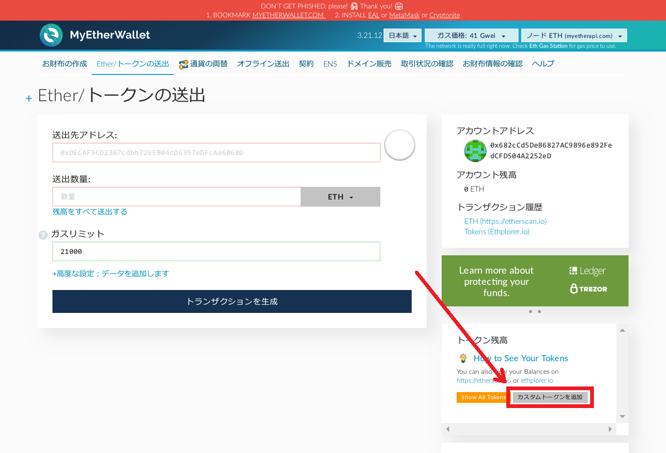Open the ヘルプ tab
Screen dimensions: 666x453
pyautogui.click(x=542, y=63)
